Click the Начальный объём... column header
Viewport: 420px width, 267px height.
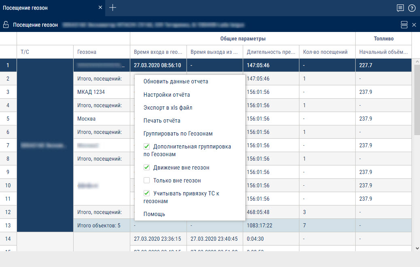pos(384,52)
